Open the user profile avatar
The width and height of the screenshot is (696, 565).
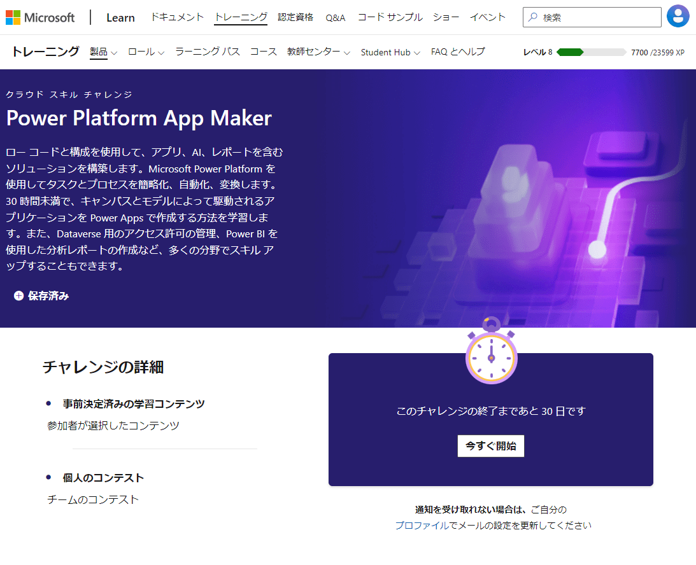pyautogui.click(x=678, y=17)
